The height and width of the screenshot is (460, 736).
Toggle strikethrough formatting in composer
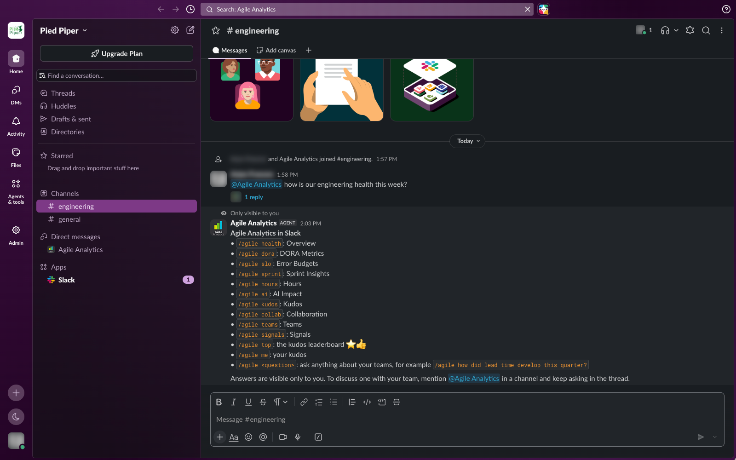tap(263, 402)
